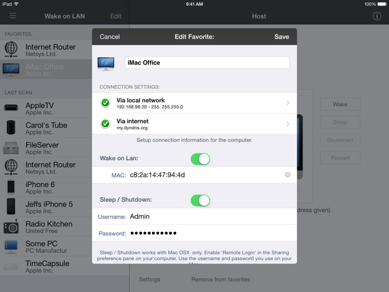The image size is (389, 292).
Task: Edit the Password field
Action: [x=195, y=233]
